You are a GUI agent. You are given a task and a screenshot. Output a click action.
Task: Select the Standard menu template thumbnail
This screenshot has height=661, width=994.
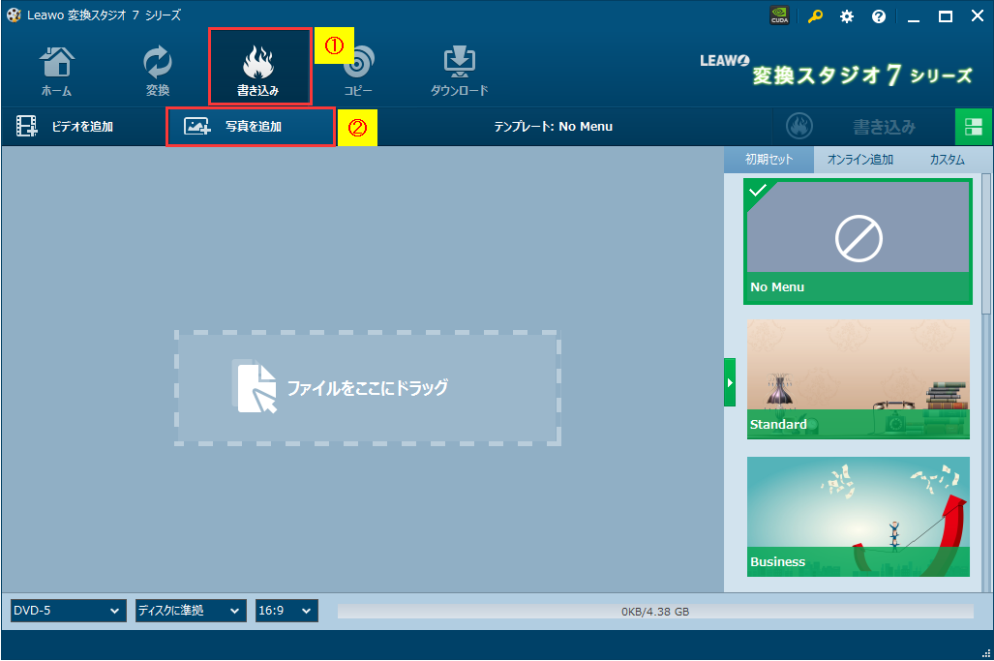(x=858, y=379)
